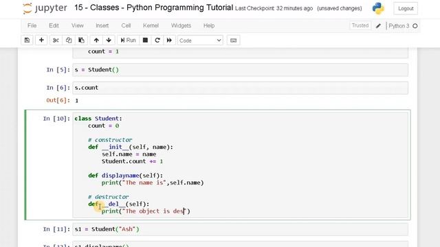Screen dimensions: 440x247
Task: Click the 'def __init__(self, name):' line
Action: click(x=131, y=147)
